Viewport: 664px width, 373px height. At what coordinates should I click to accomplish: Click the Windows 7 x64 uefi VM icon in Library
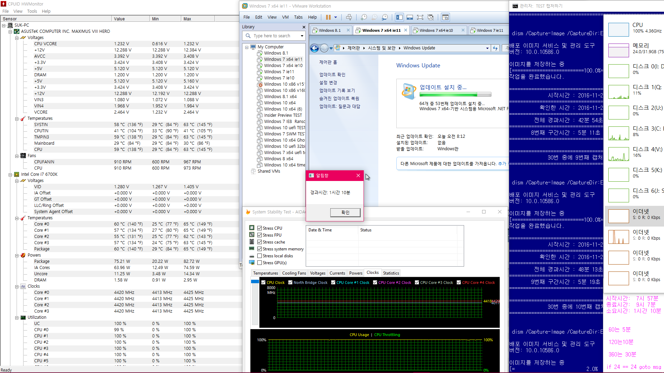click(260, 153)
